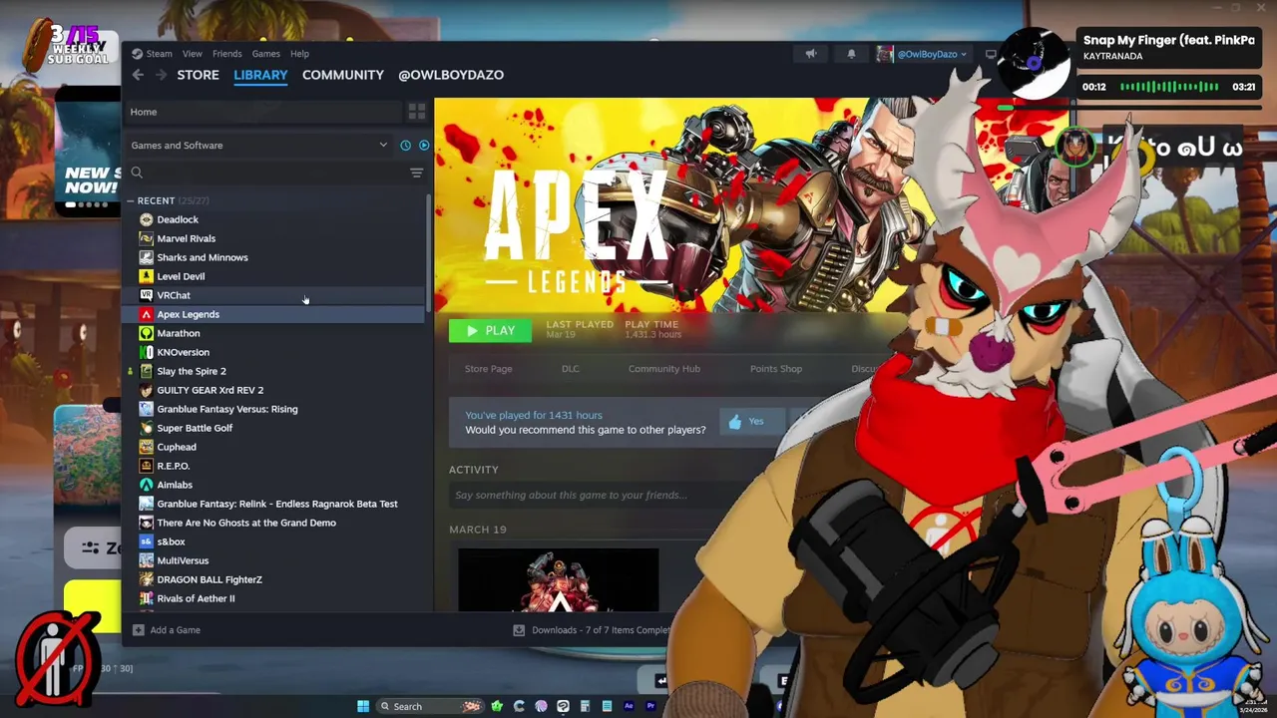1277x718 pixels.
Task: Expand the Games and Software dropdown
Action: pos(259,146)
